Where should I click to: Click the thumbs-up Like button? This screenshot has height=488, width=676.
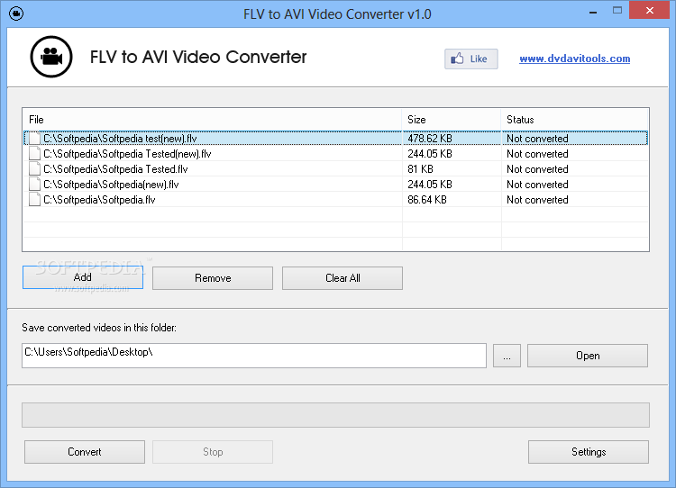470,59
